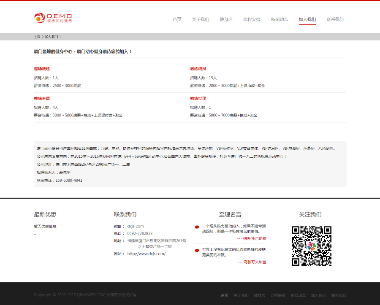Click the salary line 5000~7000底薪+抽成+奖金
380x305 pixels.
[x=224, y=115]
